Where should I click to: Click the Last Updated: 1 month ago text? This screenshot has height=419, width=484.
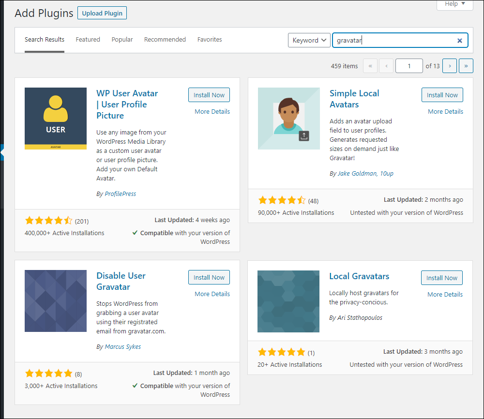point(191,373)
